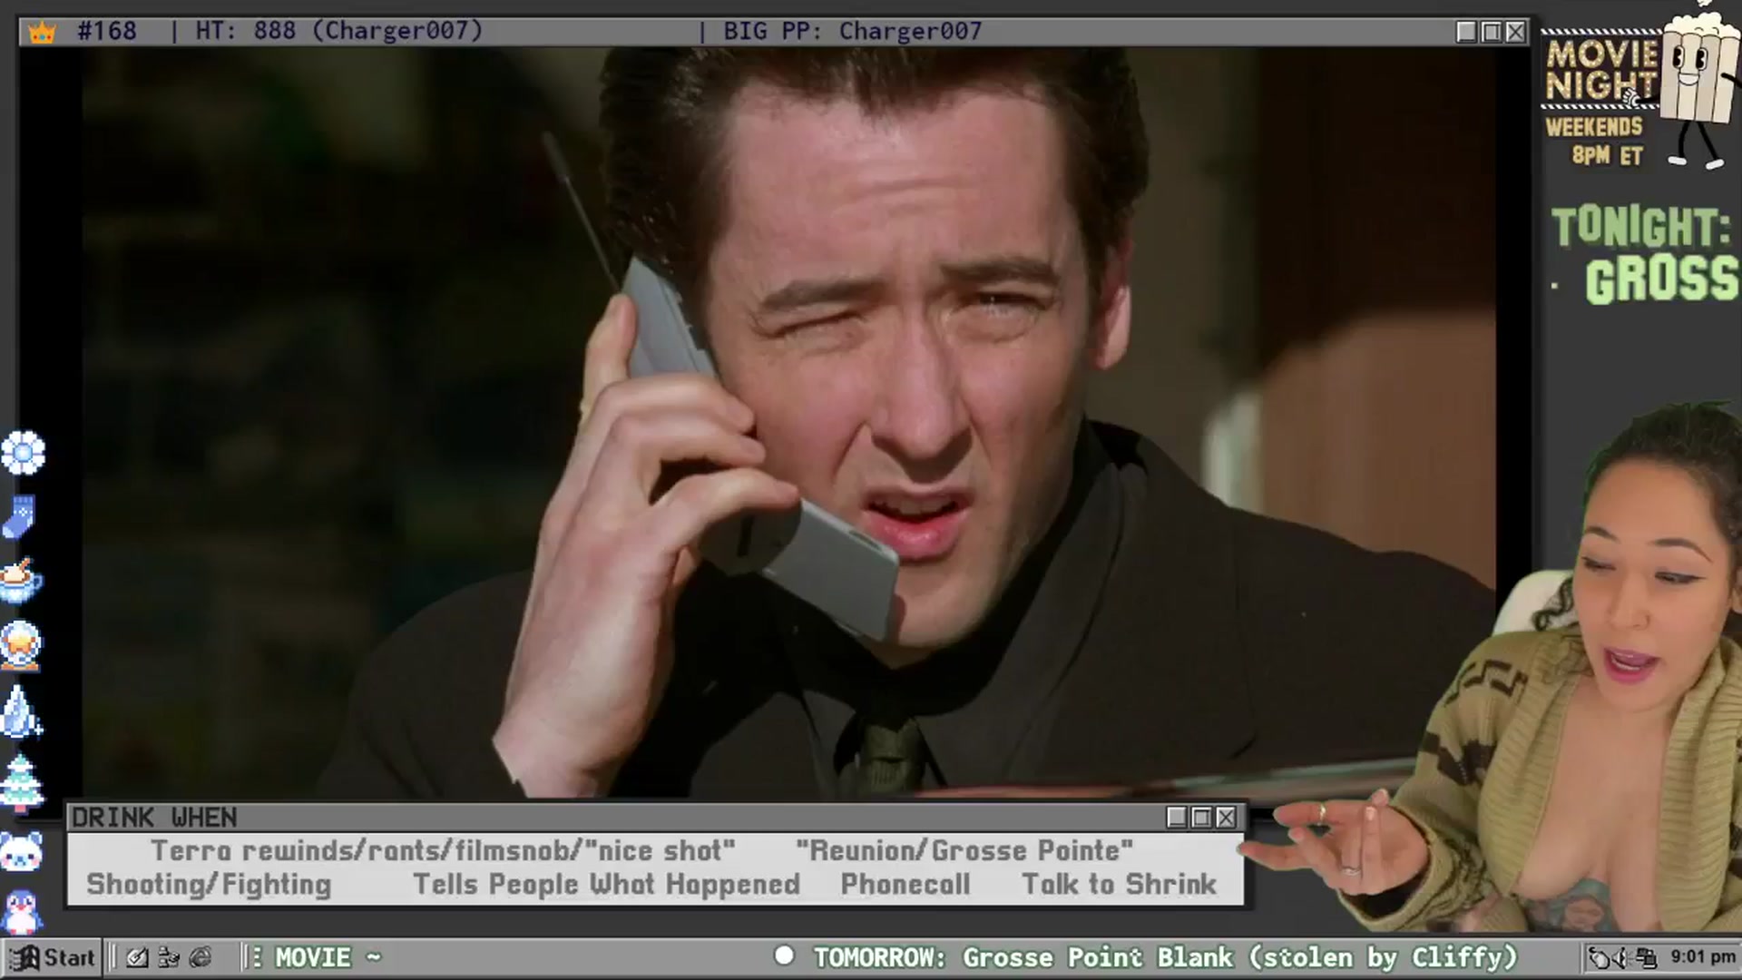This screenshot has height=980, width=1742.
Task: Select the "Tells People What Happened" rule
Action: (x=606, y=885)
